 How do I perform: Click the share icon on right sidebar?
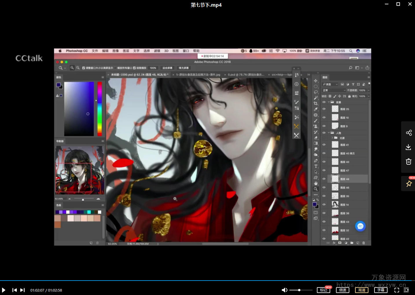(409, 133)
